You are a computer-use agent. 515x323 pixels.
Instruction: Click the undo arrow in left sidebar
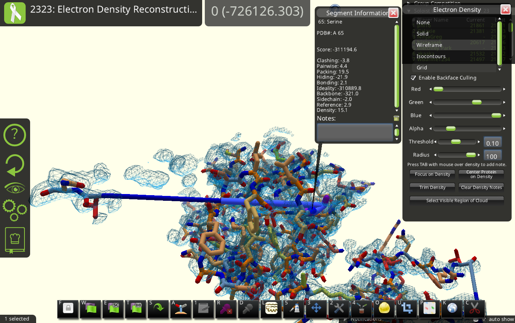click(x=15, y=165)
